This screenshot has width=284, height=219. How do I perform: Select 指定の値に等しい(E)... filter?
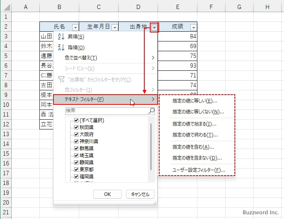tap(197, 101)
